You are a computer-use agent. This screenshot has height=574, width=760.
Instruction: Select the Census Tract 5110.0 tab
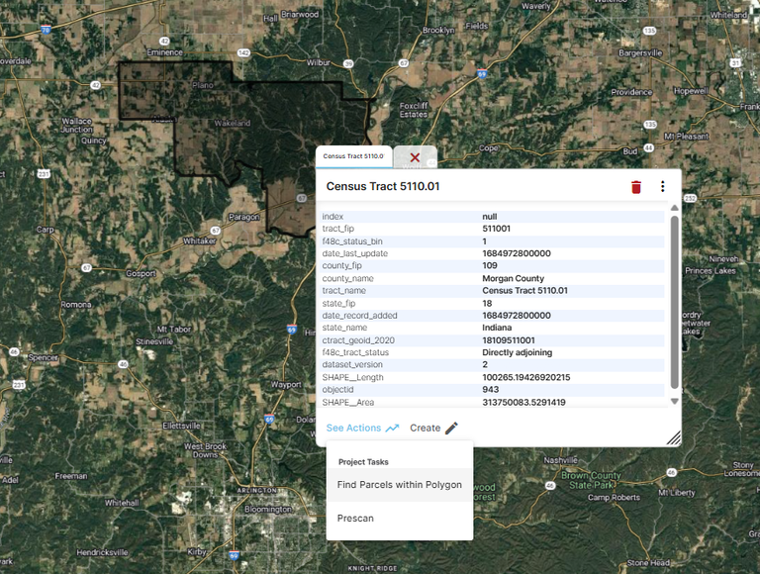353,156
